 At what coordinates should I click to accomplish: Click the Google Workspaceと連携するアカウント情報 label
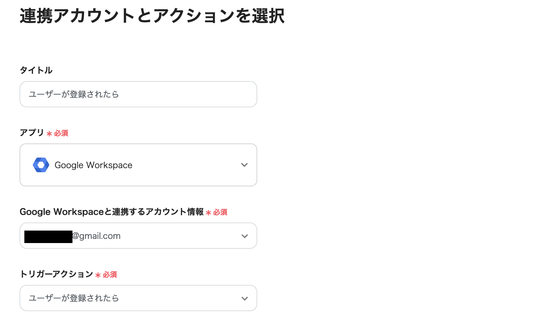(x=112, y=212)
